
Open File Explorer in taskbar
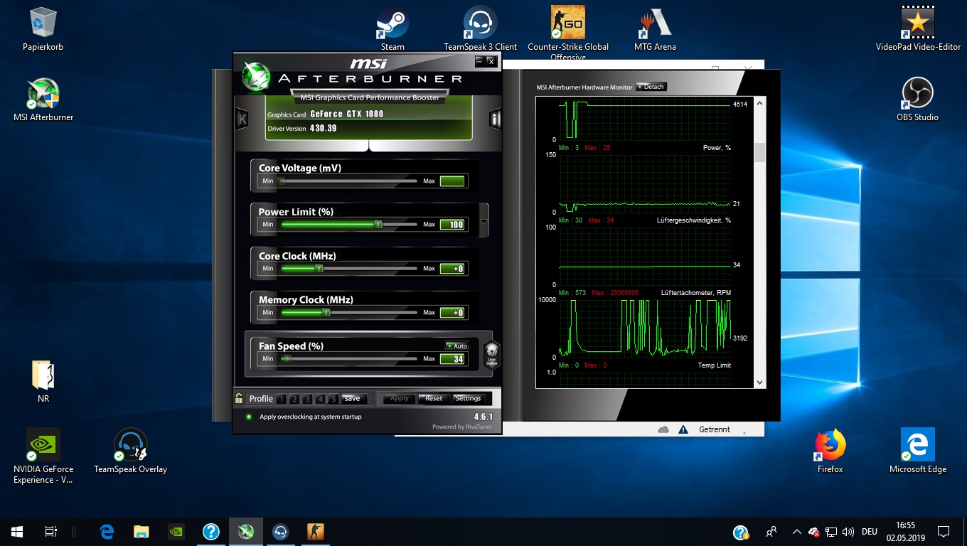coord(141,531)
